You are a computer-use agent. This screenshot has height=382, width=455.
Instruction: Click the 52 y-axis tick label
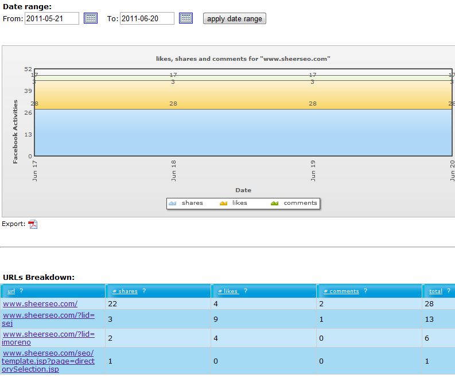point(28,69)
